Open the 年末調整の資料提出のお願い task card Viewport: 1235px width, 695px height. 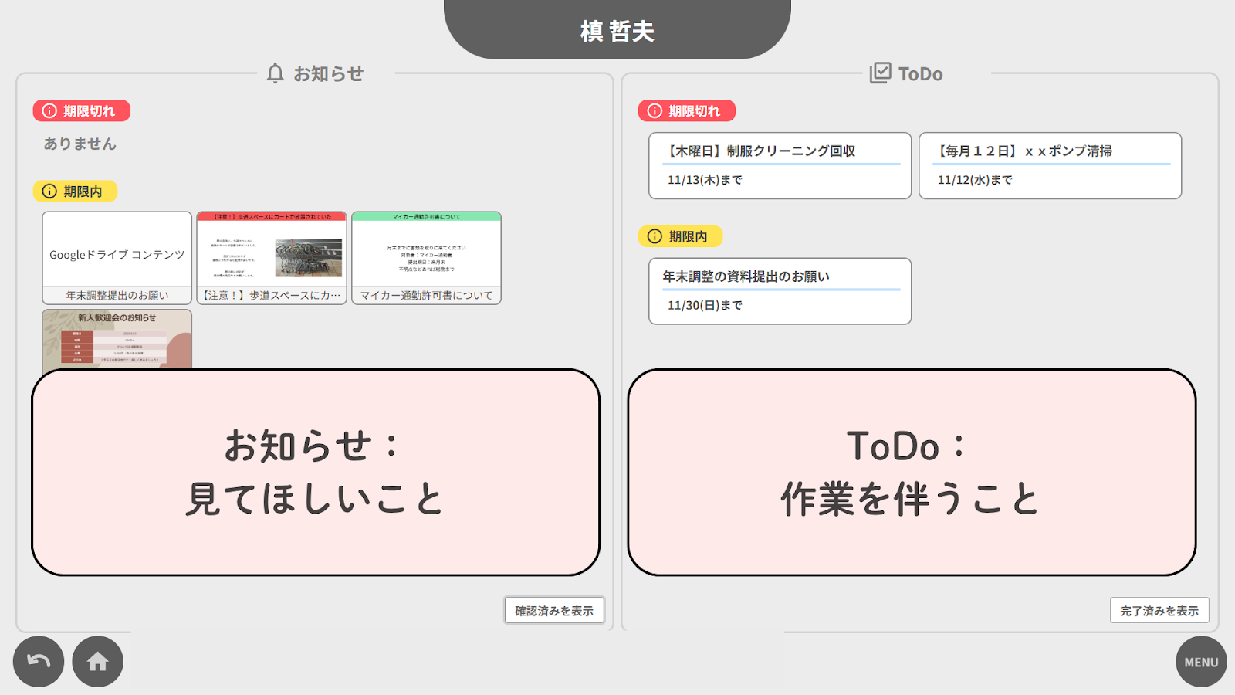(x=780, y=290)
